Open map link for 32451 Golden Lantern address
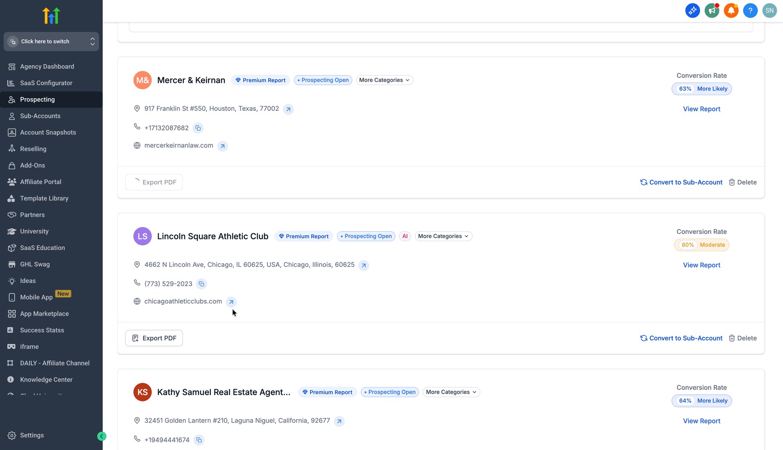783x450 pixels. (x=339, y=421)
